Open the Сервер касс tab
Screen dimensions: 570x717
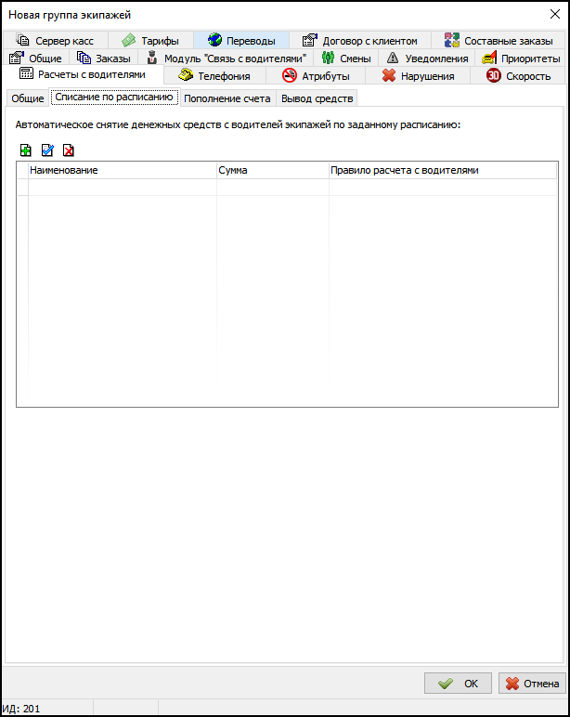56,40
